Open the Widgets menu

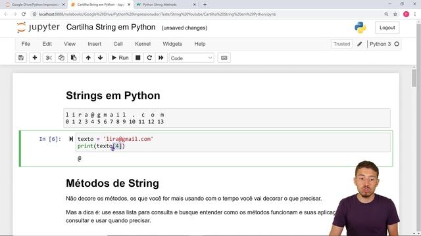tap(172, 44)
